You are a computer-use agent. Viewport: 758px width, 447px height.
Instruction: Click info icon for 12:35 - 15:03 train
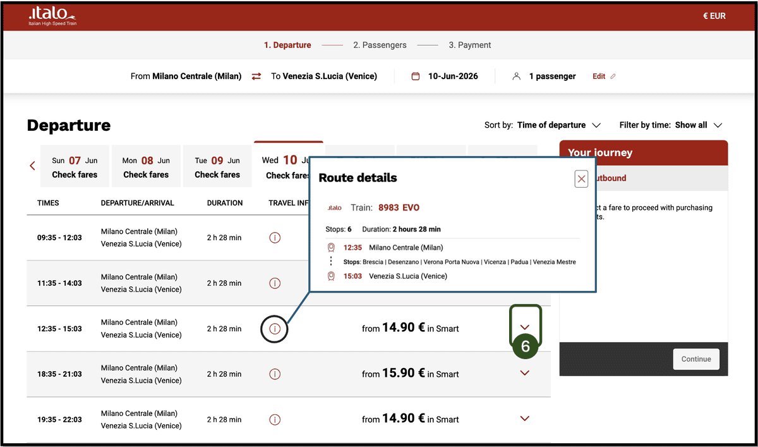click(275, 329)
